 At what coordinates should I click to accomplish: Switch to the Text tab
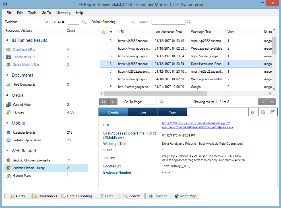click(x=172, y=112)
